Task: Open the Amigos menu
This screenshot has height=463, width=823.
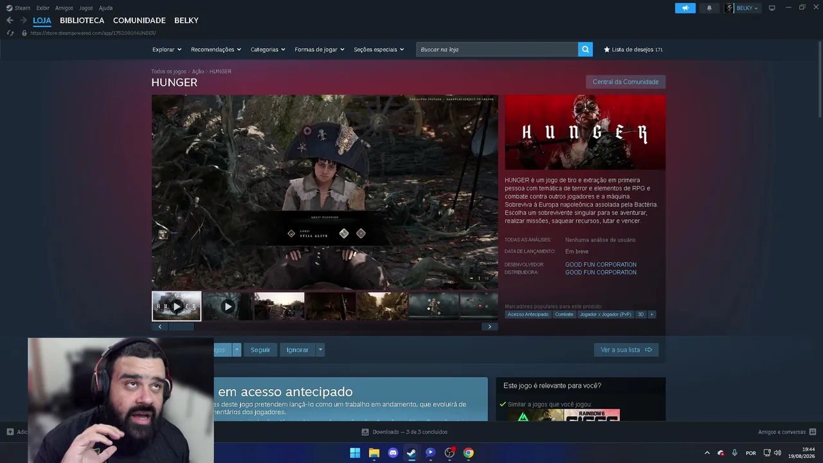Action: coord(64,8)
